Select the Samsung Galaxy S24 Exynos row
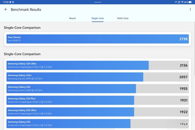The height and width of the screenshot is (130, 195). (97, 89)
